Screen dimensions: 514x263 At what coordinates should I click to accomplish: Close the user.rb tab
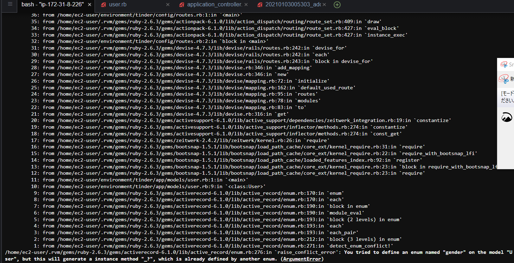[x=168, y=5]
